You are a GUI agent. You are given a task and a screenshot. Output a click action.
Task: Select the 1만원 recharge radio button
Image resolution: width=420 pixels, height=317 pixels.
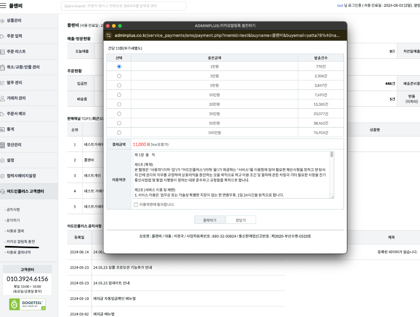119,66
